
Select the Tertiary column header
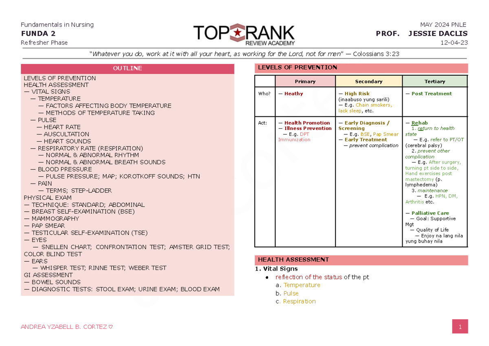pyautogui.click(x=435, y=81)
